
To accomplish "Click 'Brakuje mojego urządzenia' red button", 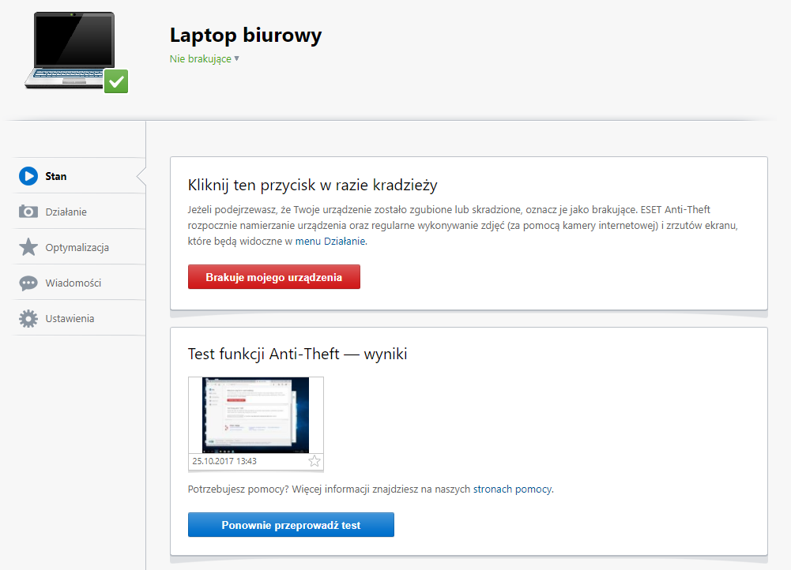I will pos(274,276).
